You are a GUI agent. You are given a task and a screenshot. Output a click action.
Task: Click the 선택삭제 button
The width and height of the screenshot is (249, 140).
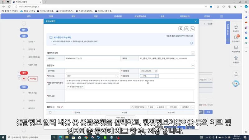172,107
